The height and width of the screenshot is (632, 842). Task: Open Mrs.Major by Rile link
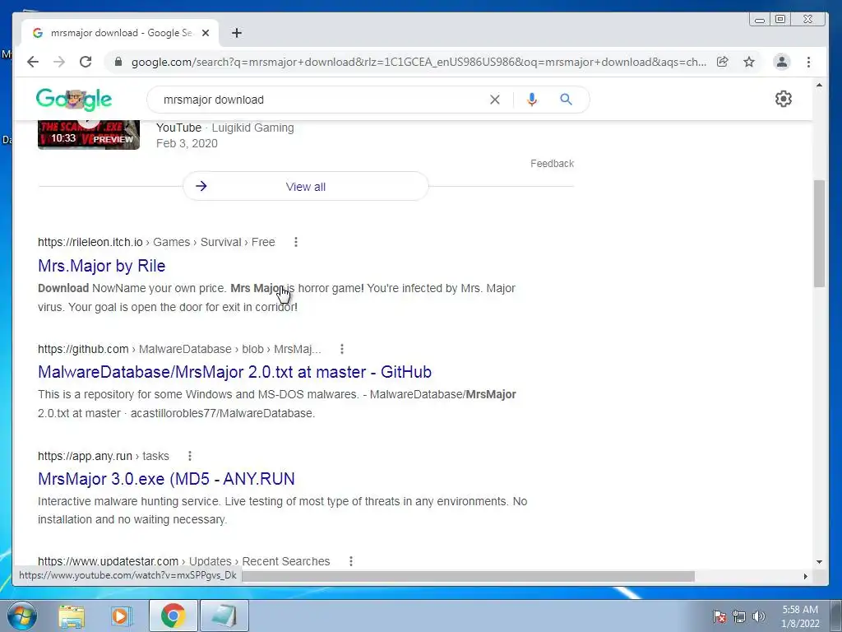101,266
